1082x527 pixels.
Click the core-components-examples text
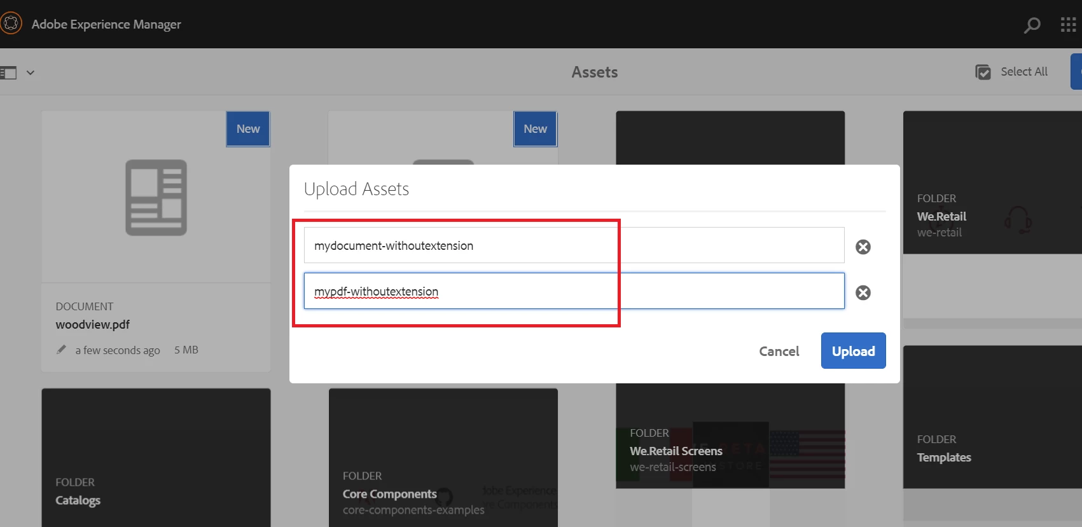click(x=413, y=510)
